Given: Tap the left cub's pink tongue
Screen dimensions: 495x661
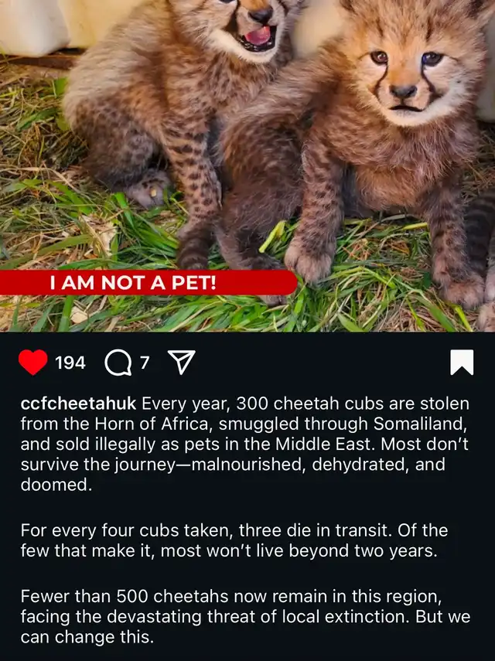Looking at the screenshot, I should pyautogui.click(x=258, y=36).
